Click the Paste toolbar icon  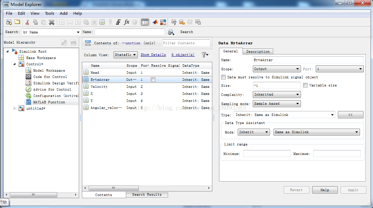point(43,22)
